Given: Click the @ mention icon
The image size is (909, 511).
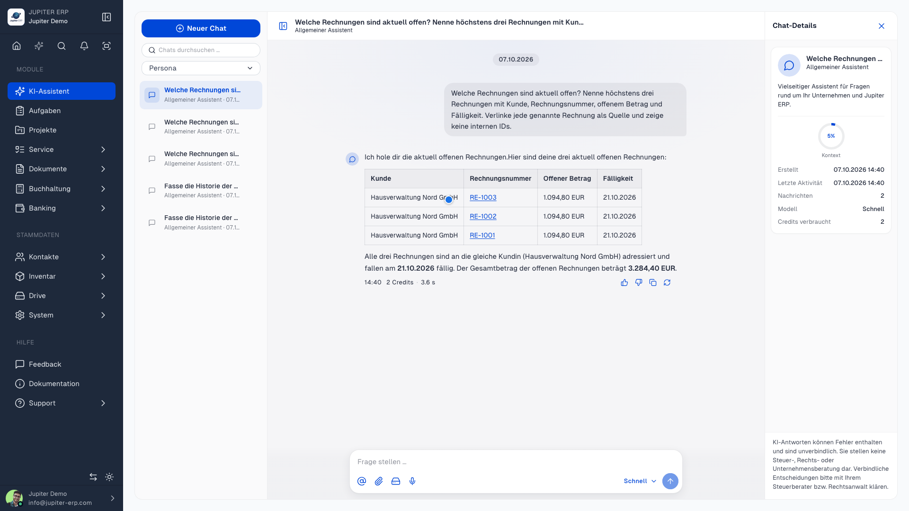Looking at the screenshot, I should 362,481.
